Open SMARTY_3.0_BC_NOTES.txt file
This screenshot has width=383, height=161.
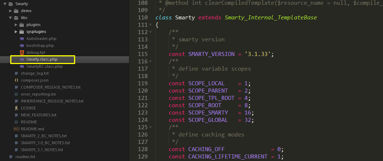click(x=45, y=143)
